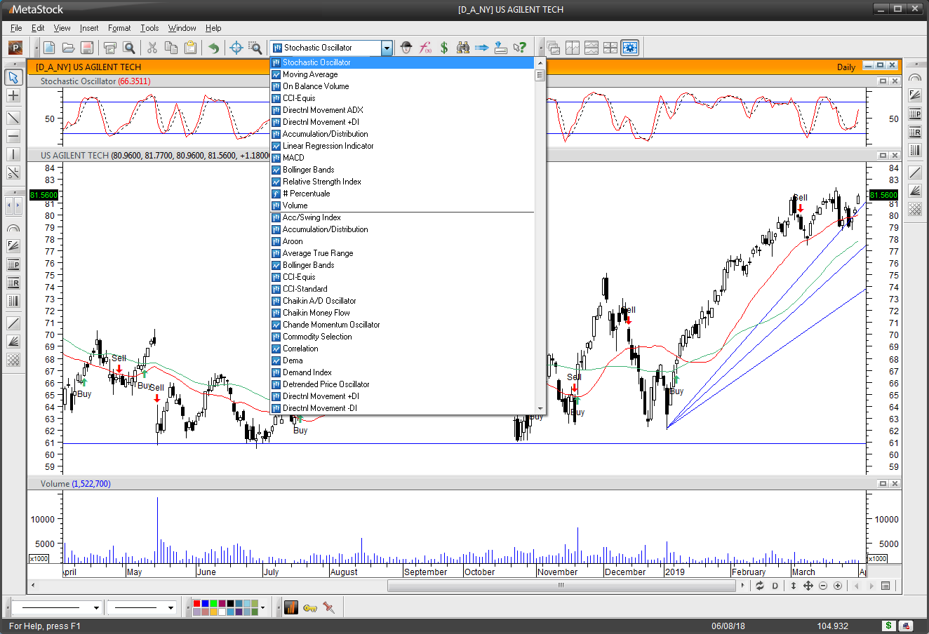Click the green undo arrow
The width and height of the screenshot is (929, 634).
[x=213, y=48]
